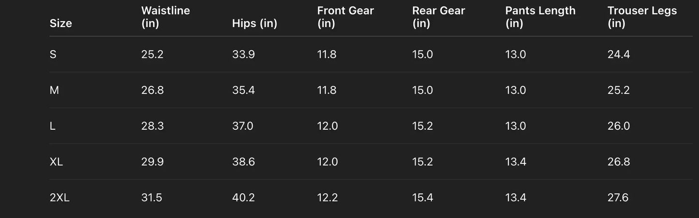The width and height of the screenshot is (699, 218).
Task: Click pants length 13.4 in 2XL row
Action: pos(516,197)
